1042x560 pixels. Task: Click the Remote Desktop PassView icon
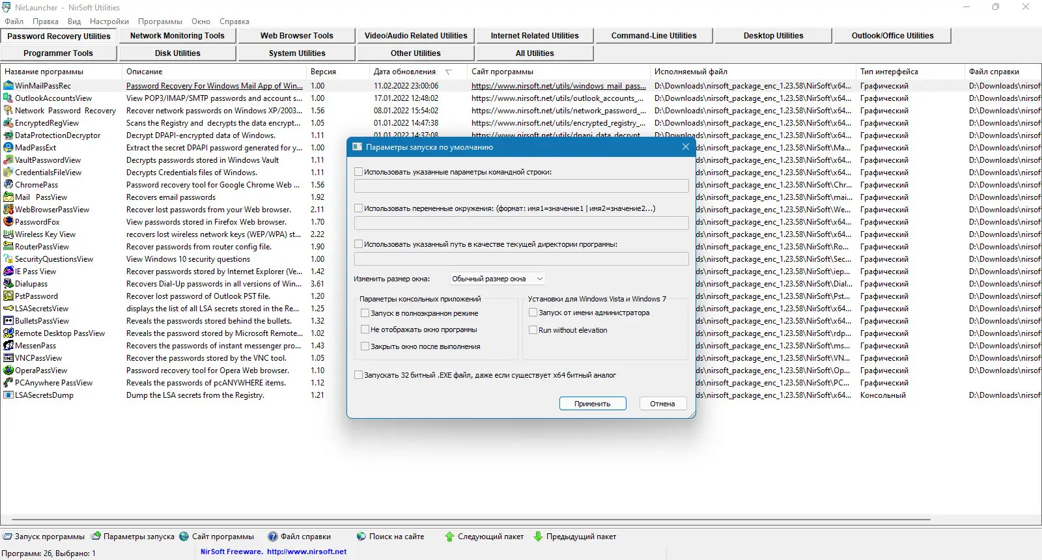[8, 333]
